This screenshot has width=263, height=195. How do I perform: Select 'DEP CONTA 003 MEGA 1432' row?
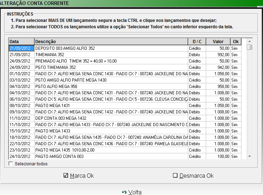click(125, 118)
